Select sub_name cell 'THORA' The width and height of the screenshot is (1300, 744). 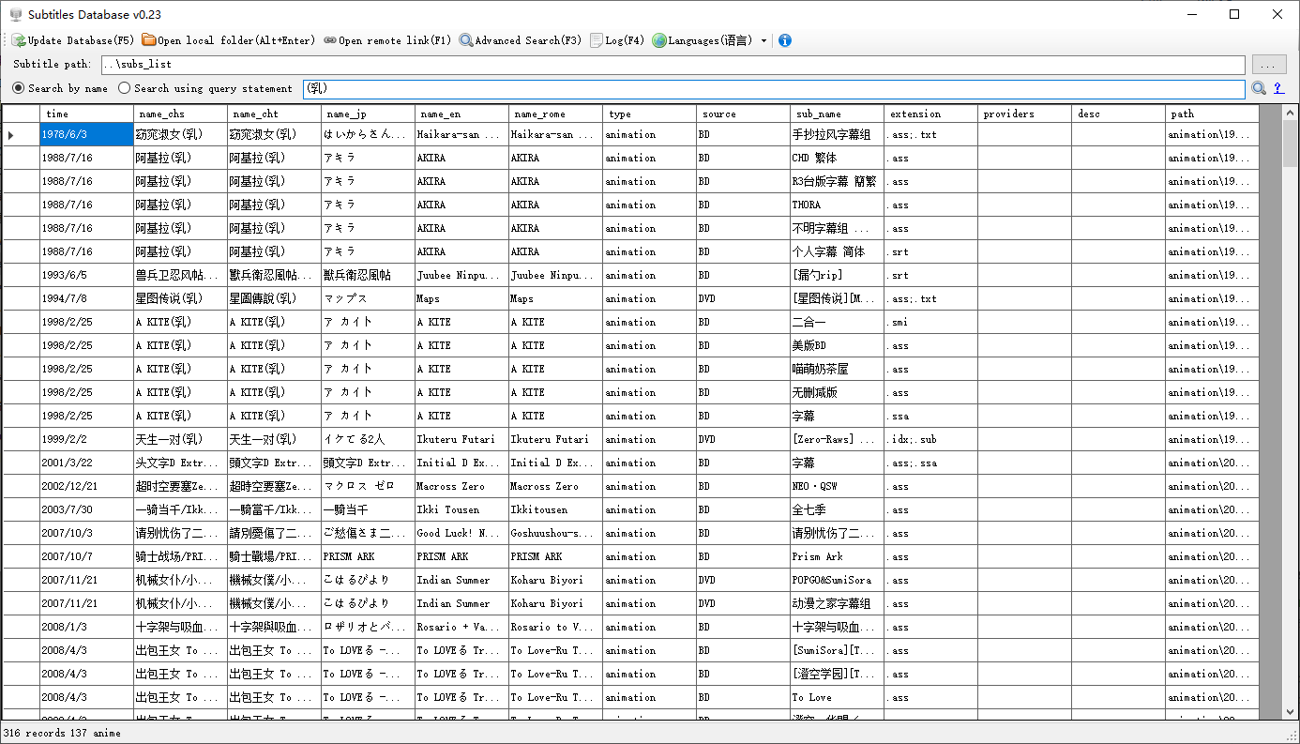pyautogui.click(x=837, y=205)
